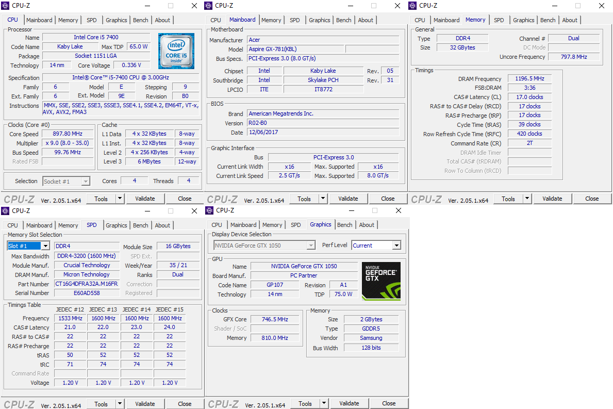Open About tab in the SPD window
The image size is (613, 409).
pos(162,225)
